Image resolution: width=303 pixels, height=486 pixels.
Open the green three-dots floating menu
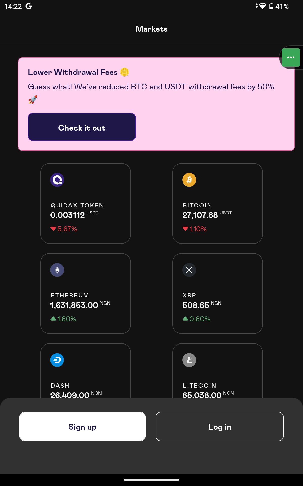pyautogui.click(x=291, y=57)
